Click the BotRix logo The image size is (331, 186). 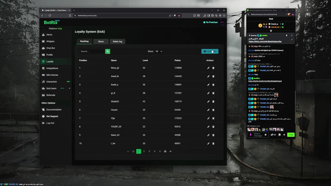52,22
